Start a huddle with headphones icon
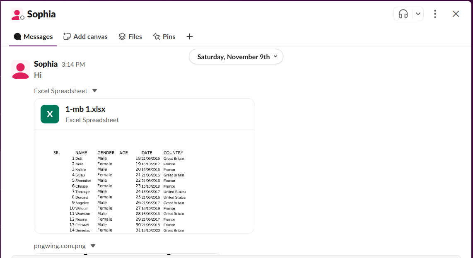 pyautogui.click(x=403, y=14)
